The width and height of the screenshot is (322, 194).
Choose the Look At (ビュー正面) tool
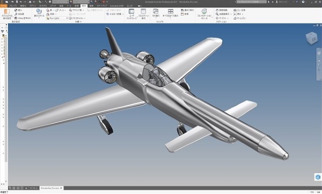[x=239, y=10]
